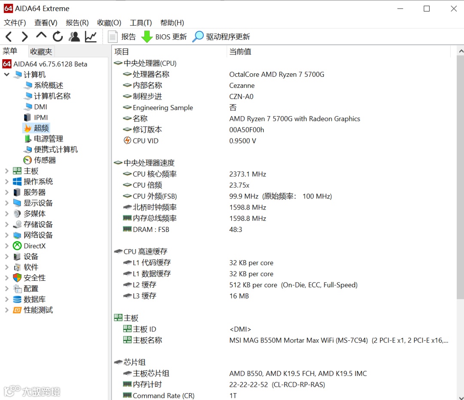Click the 性能测试 benchmark icon
This screenshot has height=400, width=464.
pyautogui.click(x=17, y=310)
